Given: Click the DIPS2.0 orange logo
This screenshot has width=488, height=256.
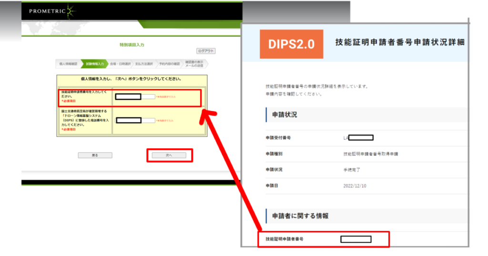Looking at the screenshot, I should tap(291, 44).
